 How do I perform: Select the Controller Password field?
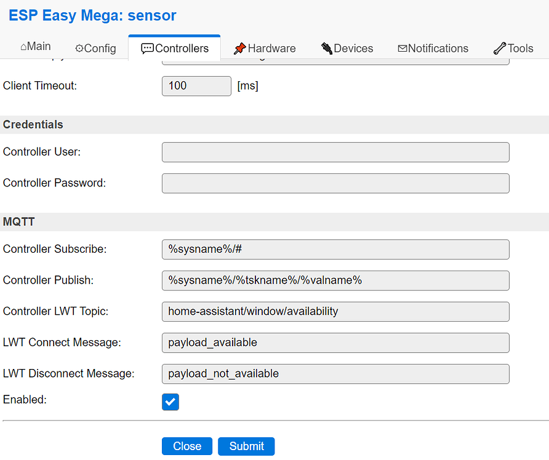click(x=335, y=183)
